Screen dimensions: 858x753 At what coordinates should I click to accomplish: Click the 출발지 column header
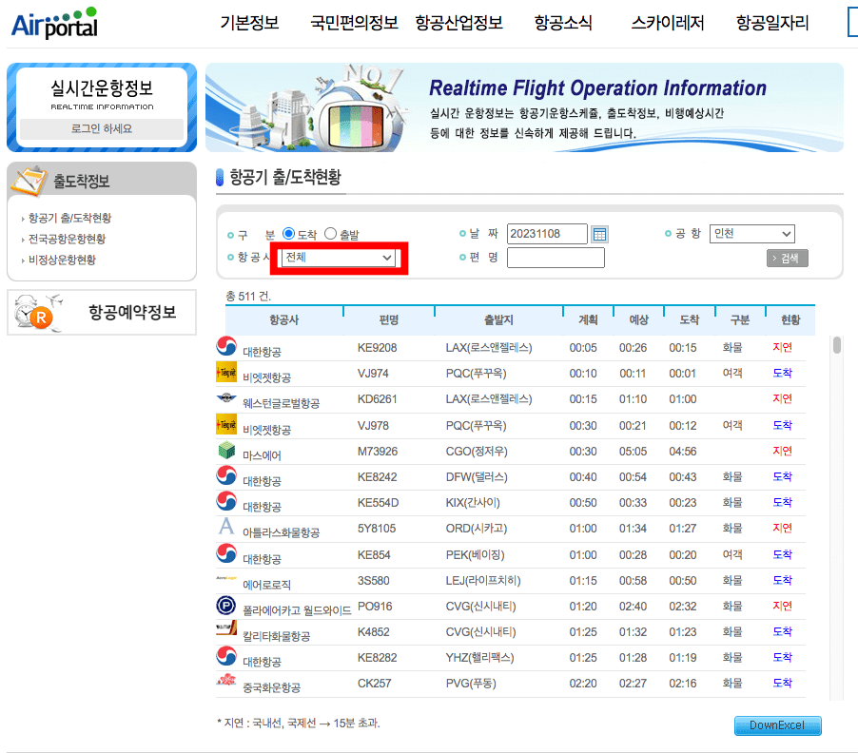coord(498,319)
